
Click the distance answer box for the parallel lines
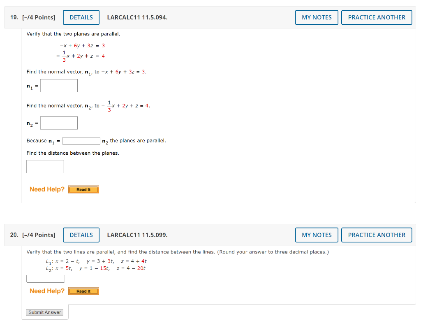[x=45, y=279]
